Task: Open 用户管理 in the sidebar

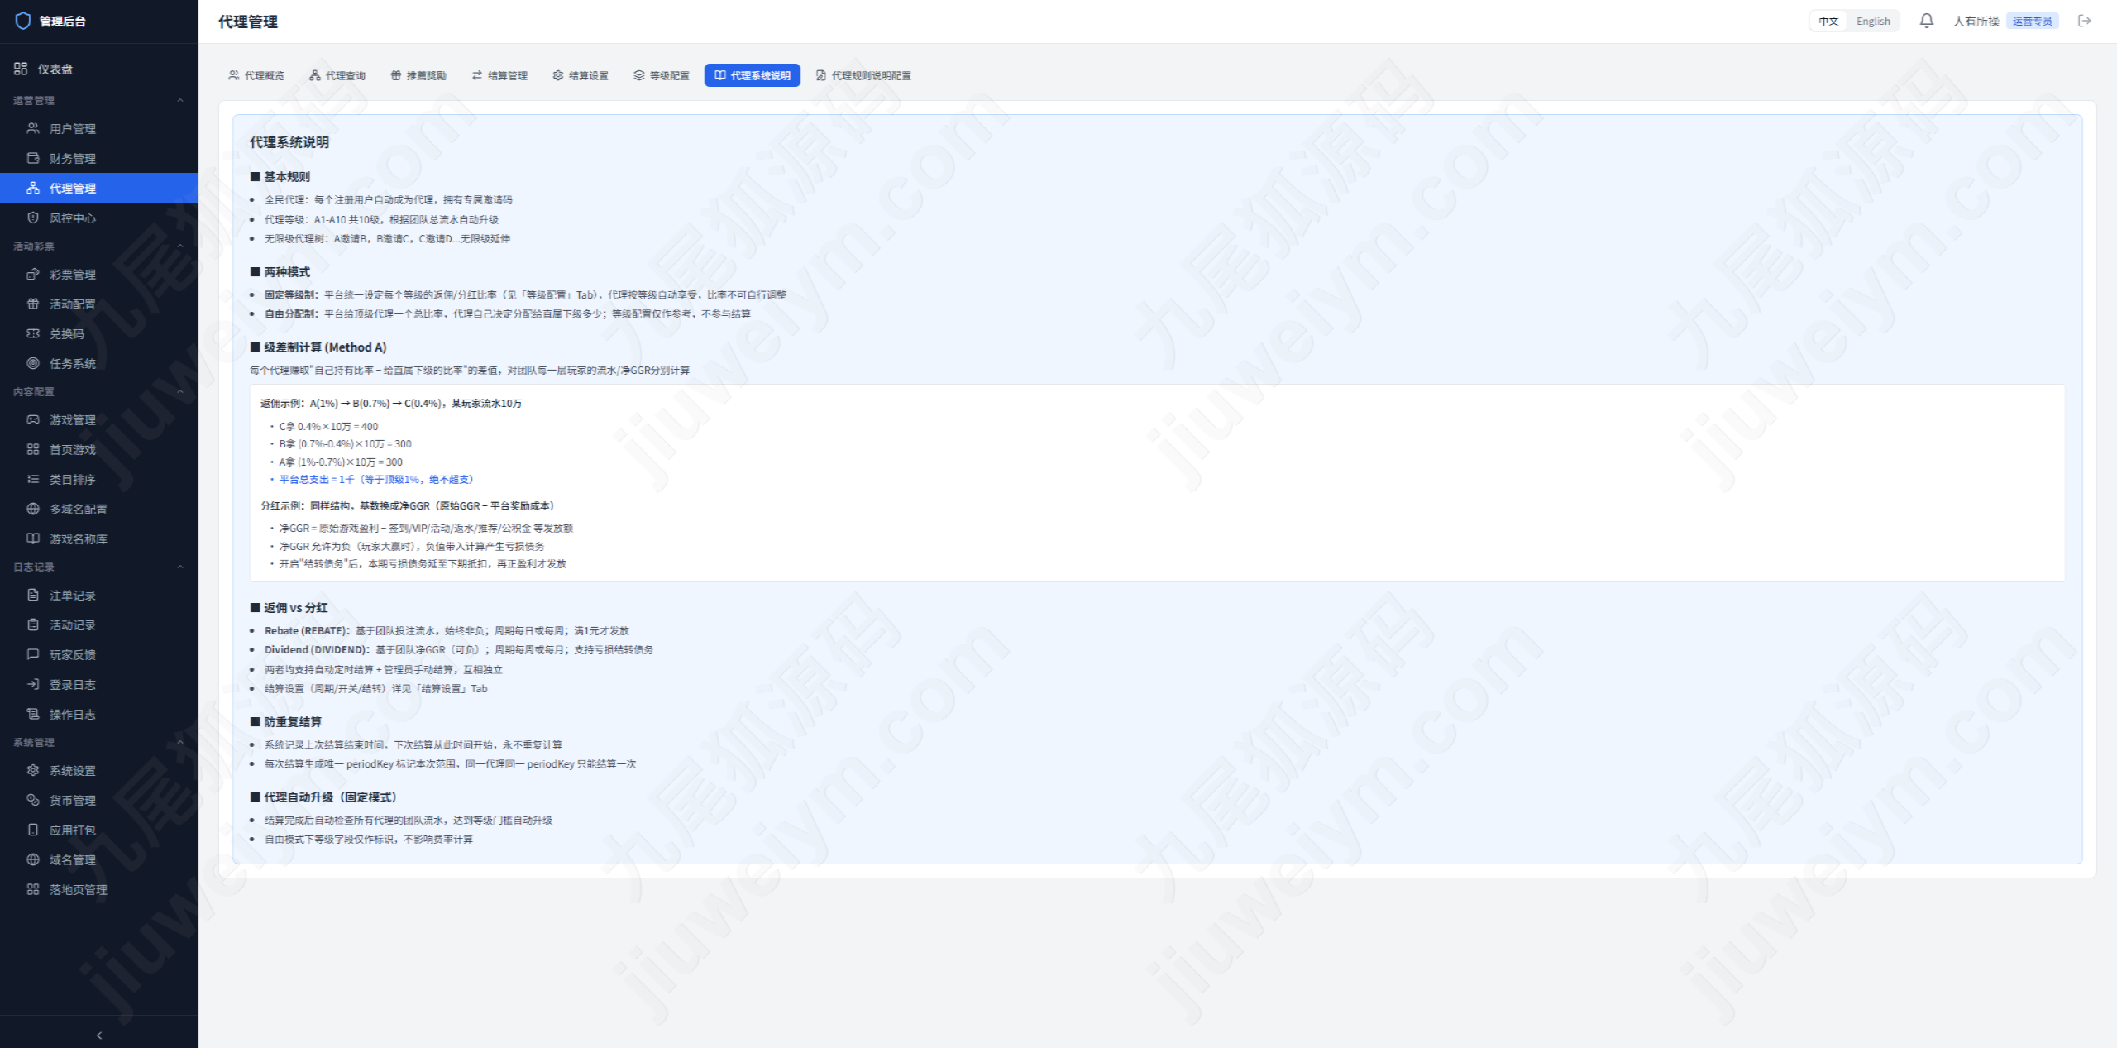Action: tap(99, 128)
